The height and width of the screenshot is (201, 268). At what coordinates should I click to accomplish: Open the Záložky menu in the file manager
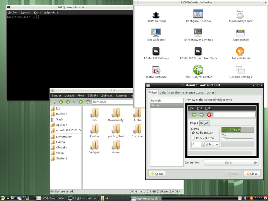click(93, 95)
